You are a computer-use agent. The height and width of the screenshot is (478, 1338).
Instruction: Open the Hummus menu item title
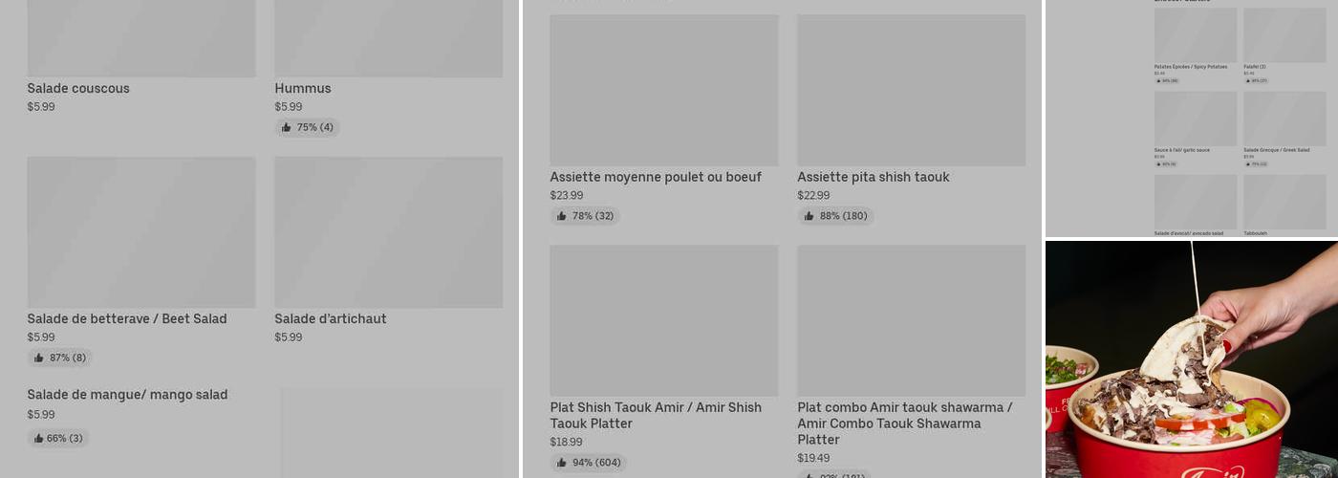click(303, 89)
